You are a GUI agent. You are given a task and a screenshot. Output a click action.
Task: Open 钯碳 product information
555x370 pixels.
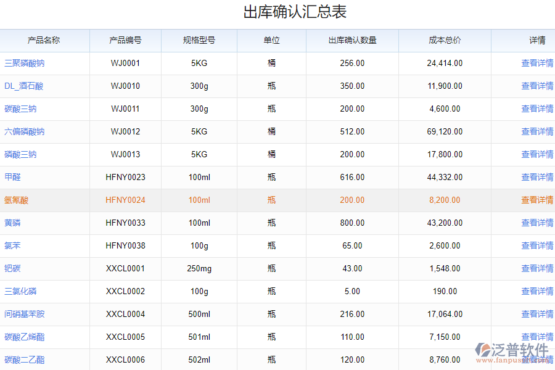pyautogui.click(x=10, y=268)
